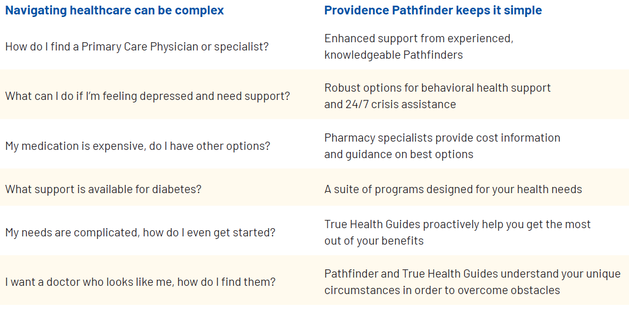Viewport: 629px width, 309px height.
Task: Click the 'Providence Pathfinder keeps it simple' heading
Action: pos(433,10)
